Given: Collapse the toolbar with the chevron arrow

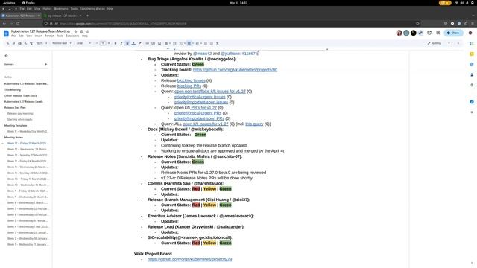Looking at the screenshot, I should [x=458, y=43].
